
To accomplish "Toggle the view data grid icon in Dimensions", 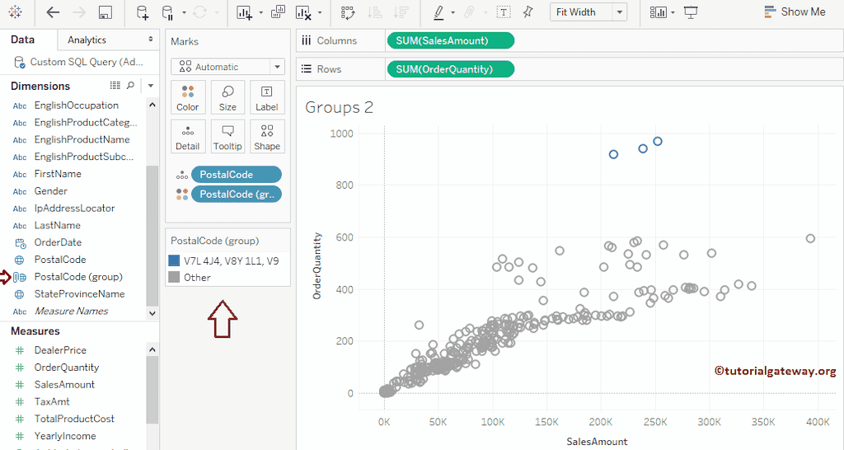I will click(x=115, y=86).
